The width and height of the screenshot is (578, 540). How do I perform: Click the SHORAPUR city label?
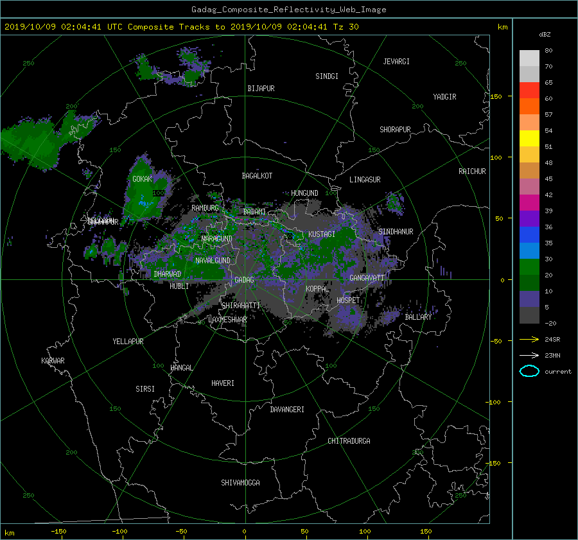[395, 130]
